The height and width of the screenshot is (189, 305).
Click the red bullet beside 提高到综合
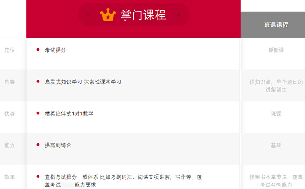38,145
